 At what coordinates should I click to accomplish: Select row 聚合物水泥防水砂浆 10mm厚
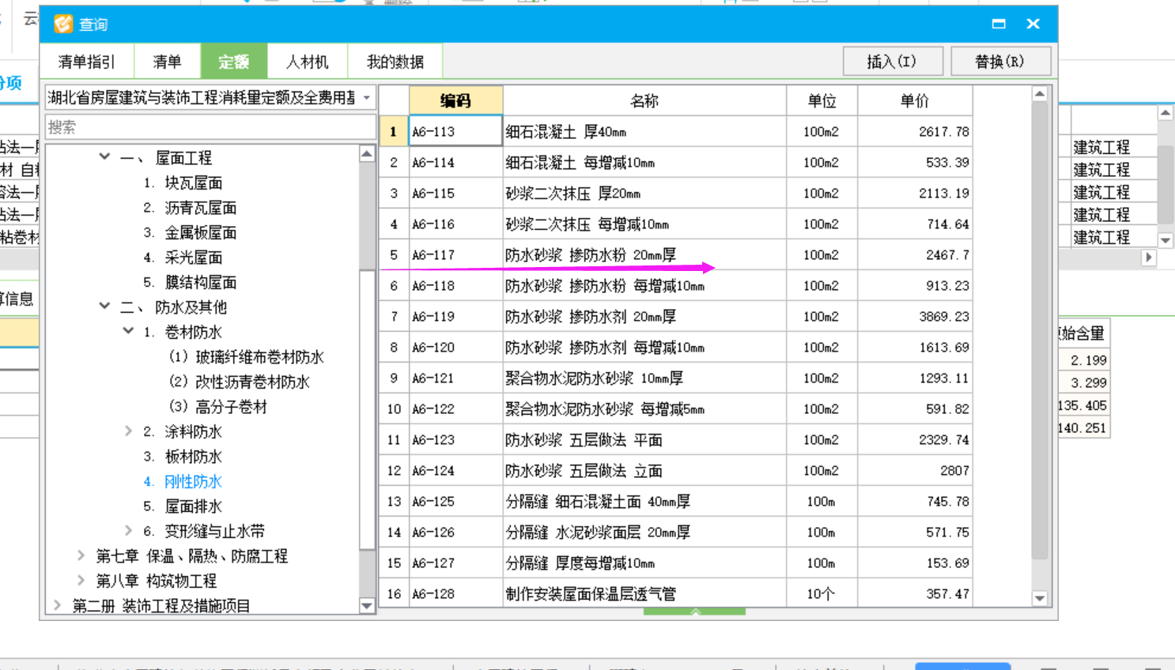coord(676,378)
